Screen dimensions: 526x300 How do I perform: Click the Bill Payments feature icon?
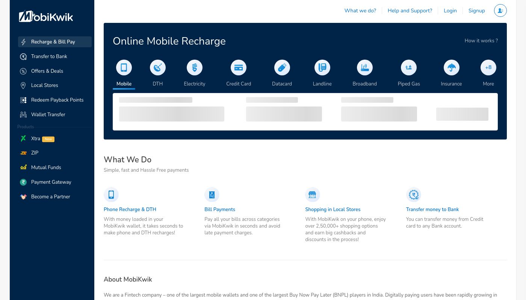(212, 195)
